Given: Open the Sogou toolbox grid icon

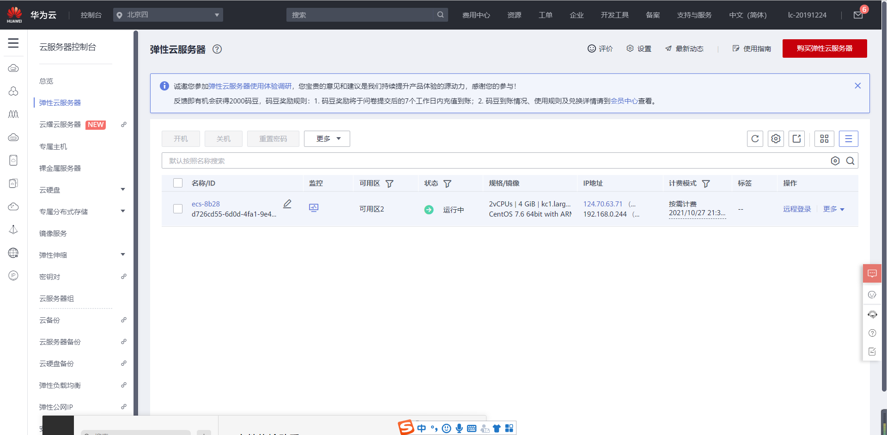Looking at the screenshot, I should (509, 429).
